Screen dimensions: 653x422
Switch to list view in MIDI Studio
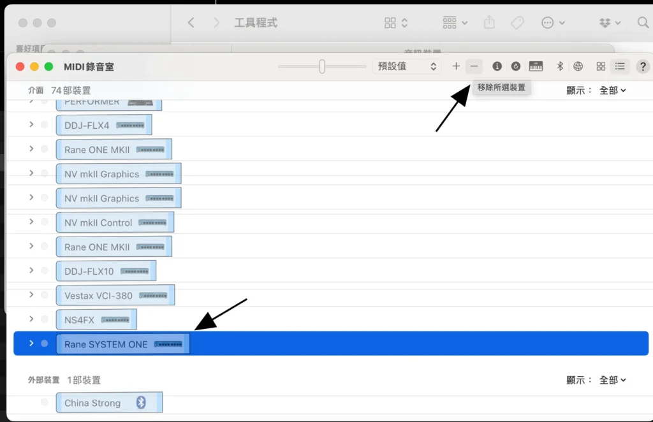[x=620, y=66]
